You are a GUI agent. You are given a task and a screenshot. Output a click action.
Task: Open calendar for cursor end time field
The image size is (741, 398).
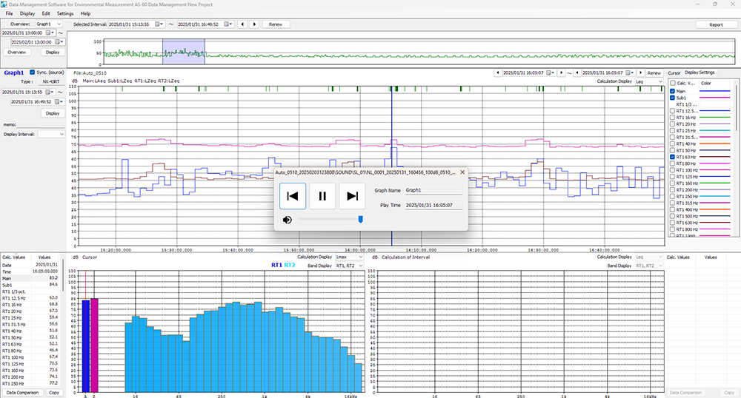coord(630,73)
